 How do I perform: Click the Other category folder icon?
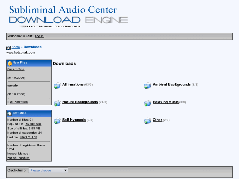pyautogui.click(x=148, y=121)
